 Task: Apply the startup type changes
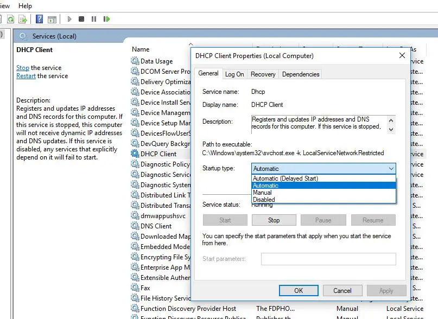pos(386,290)
